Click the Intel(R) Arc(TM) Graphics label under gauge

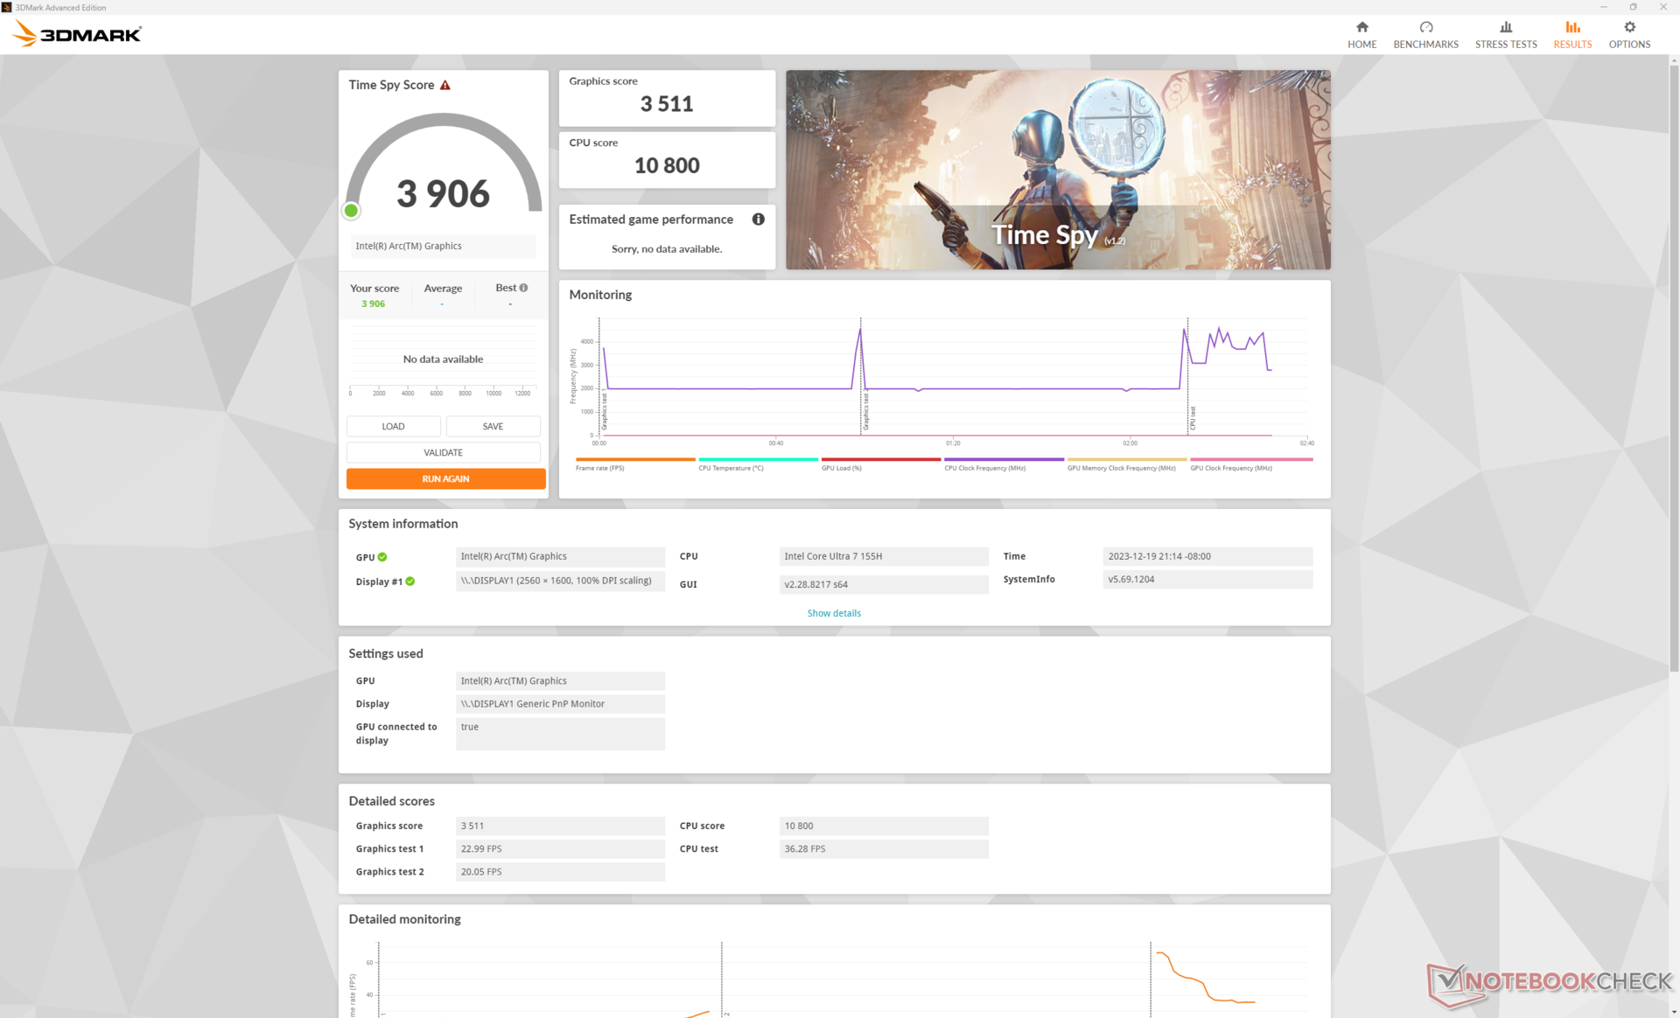(443, 246)
